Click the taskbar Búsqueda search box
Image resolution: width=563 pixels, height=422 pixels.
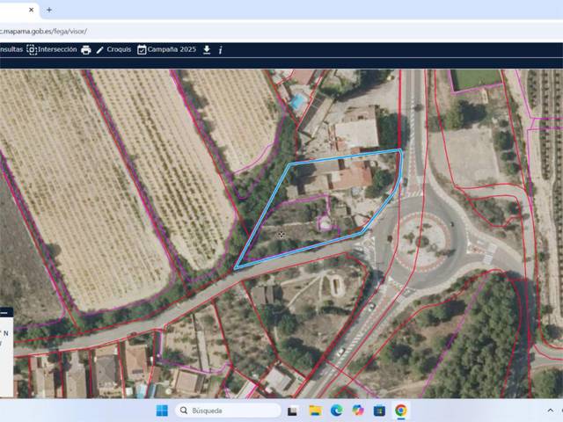[227, 411]
